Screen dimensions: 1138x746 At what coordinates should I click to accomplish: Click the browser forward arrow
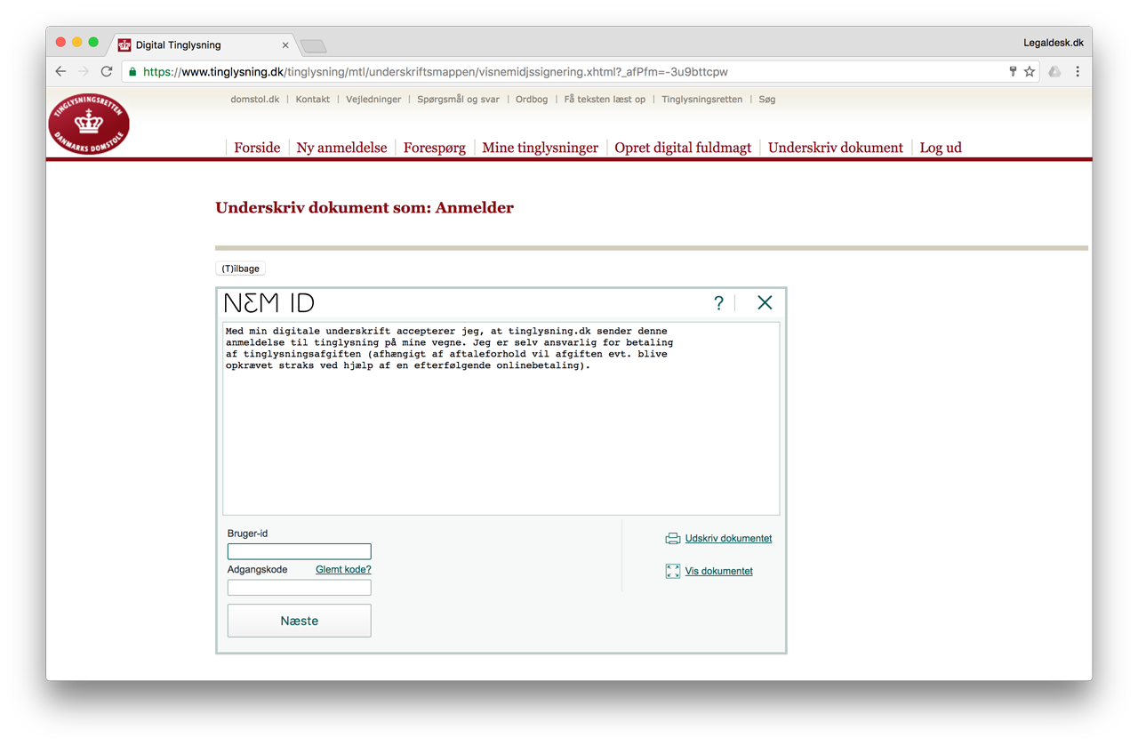pyautogui.click(x=84, y=71)
